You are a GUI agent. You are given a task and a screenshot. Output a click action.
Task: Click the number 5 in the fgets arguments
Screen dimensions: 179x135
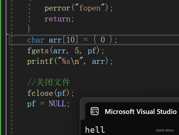point(77,50)
